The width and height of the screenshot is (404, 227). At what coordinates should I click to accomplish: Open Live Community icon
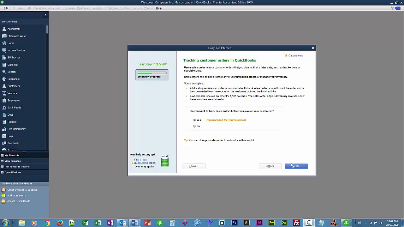4,129
